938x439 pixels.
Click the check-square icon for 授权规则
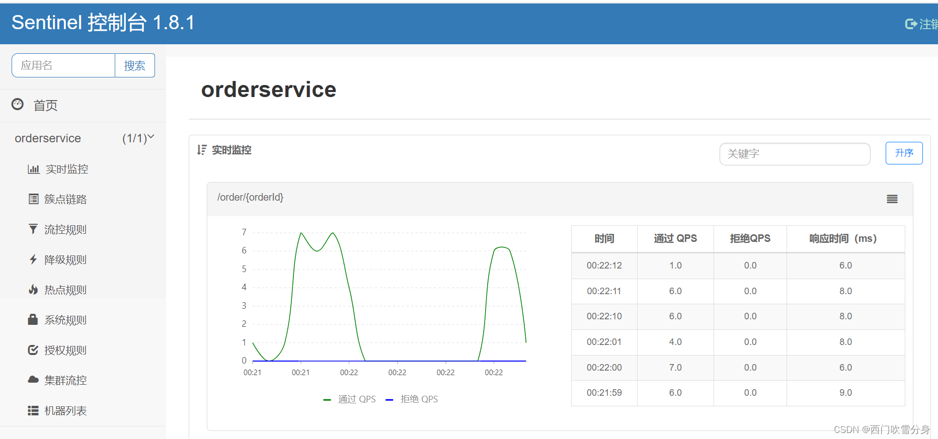point(33,350)
